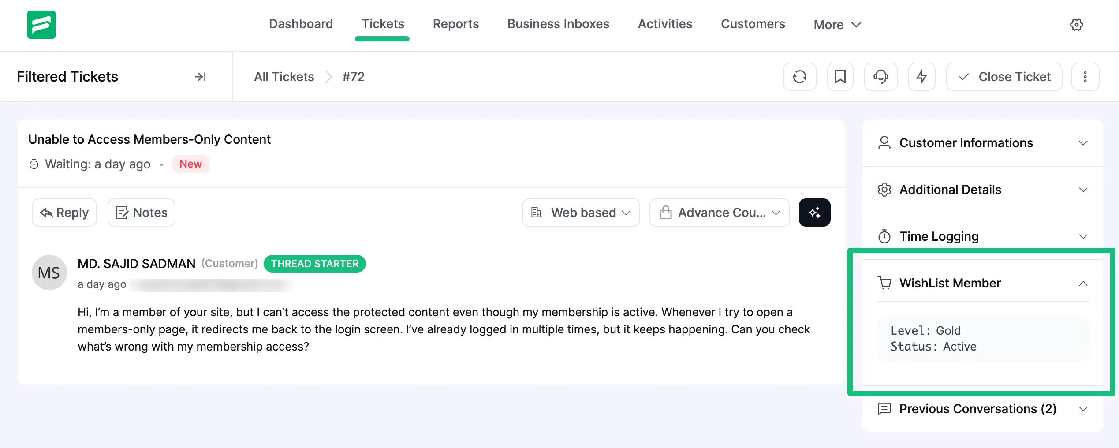
Task: Switch to the Reports tab
Action: point(456,24)
